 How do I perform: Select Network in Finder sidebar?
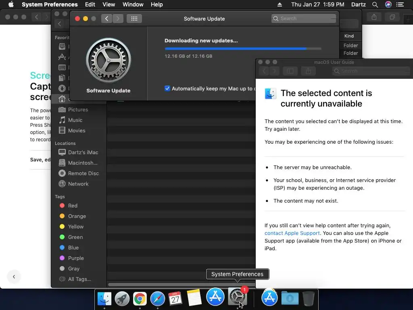78,184
